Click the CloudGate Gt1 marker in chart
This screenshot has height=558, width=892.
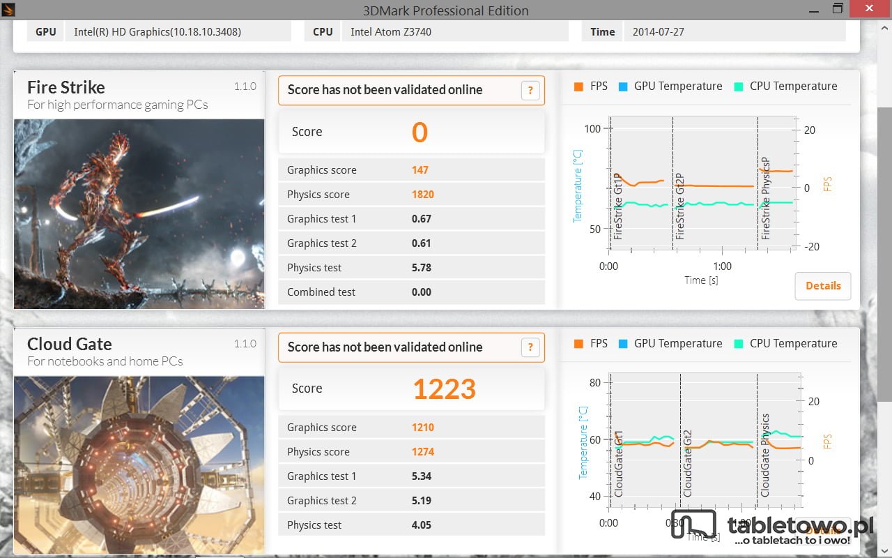pyautogui.click(x=618, y=464)
